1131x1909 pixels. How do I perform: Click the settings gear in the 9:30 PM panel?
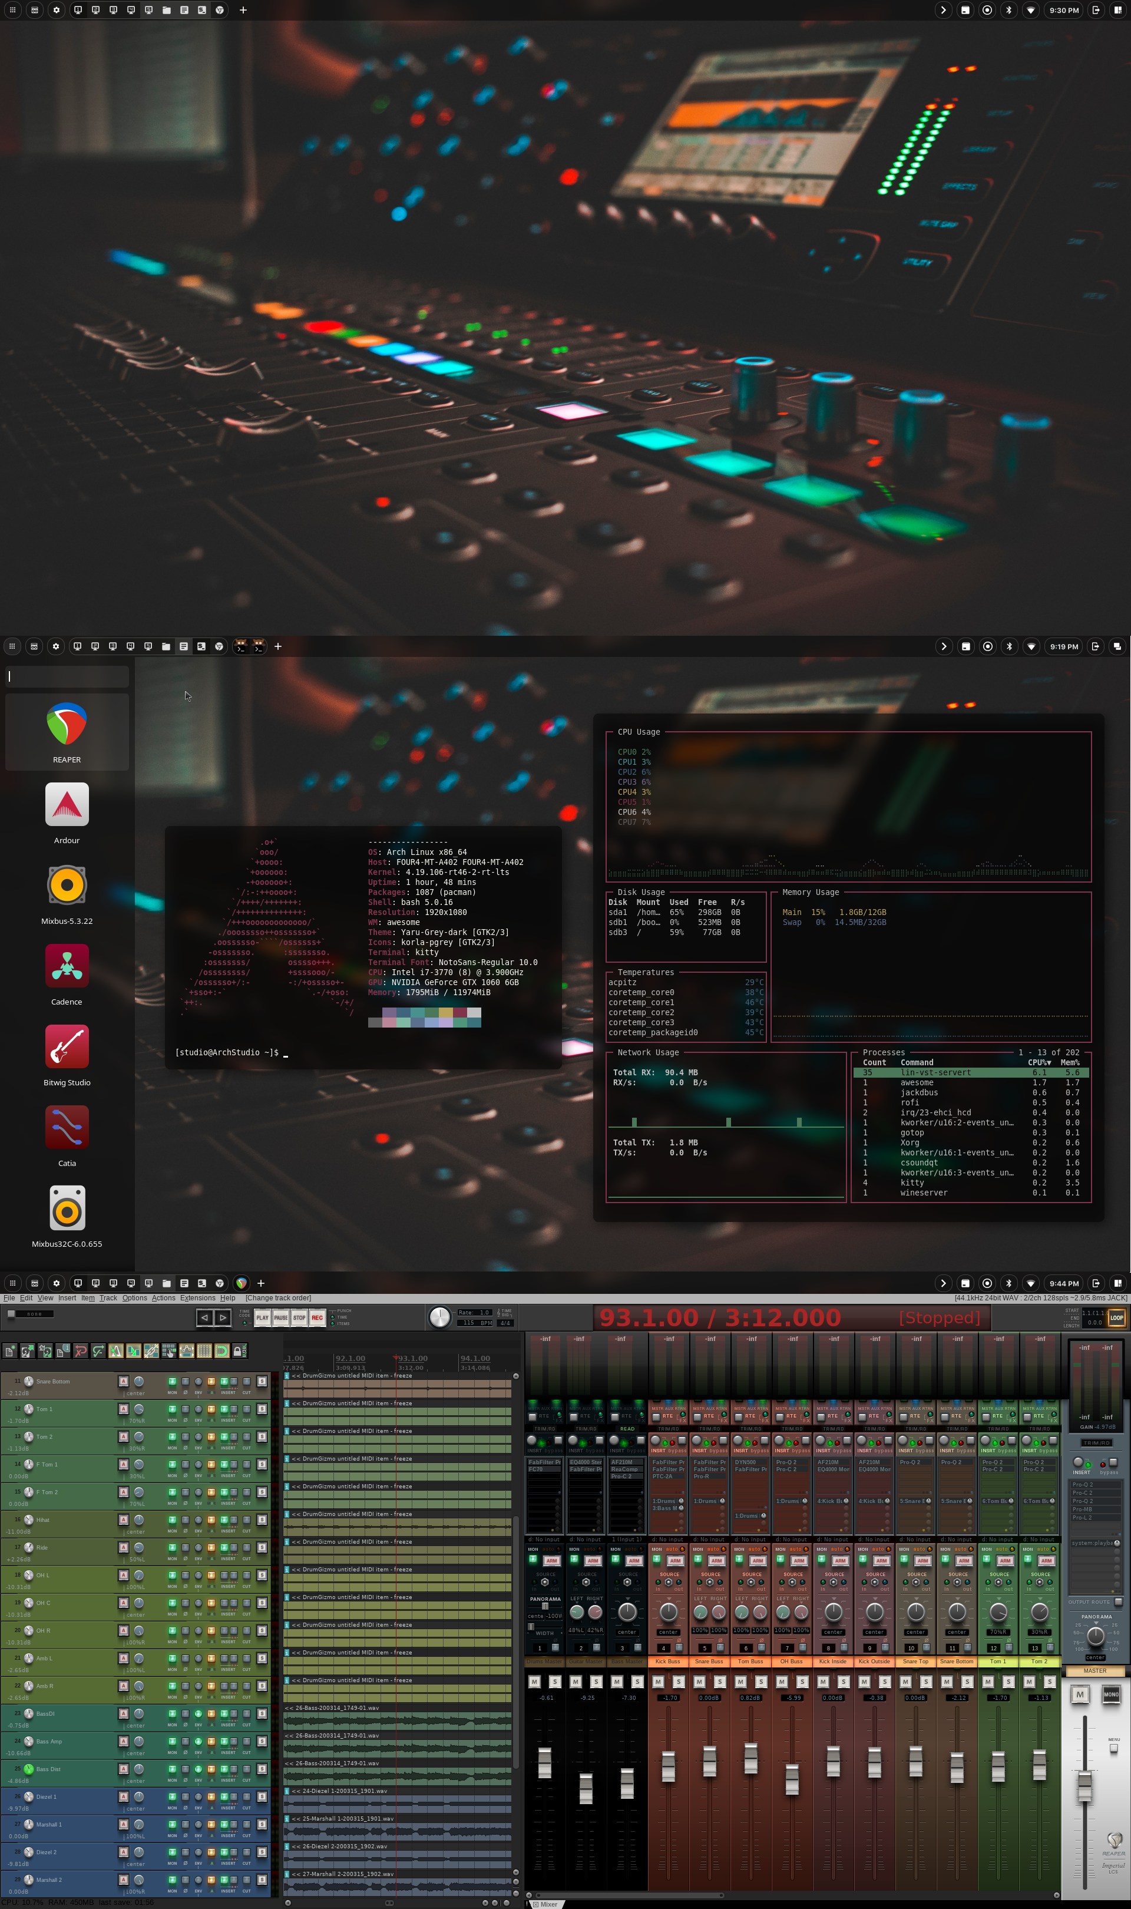[x=55, y=10]
